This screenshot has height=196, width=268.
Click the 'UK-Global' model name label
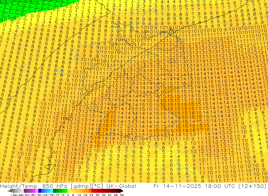pos(121,186)
